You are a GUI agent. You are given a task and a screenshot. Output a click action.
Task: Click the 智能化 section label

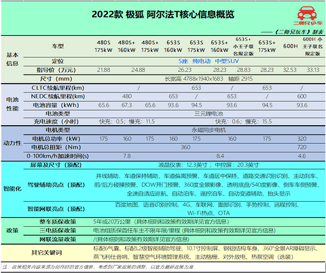[x=12, y=189]
